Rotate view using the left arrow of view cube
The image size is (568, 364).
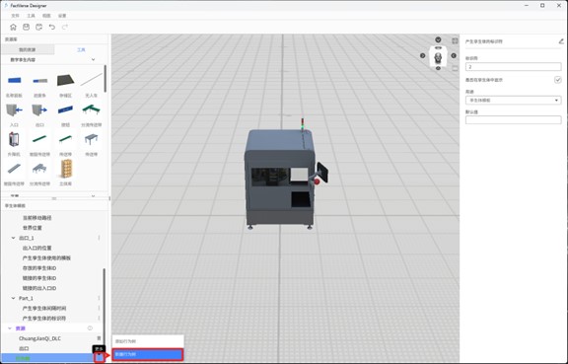point(422,55)
